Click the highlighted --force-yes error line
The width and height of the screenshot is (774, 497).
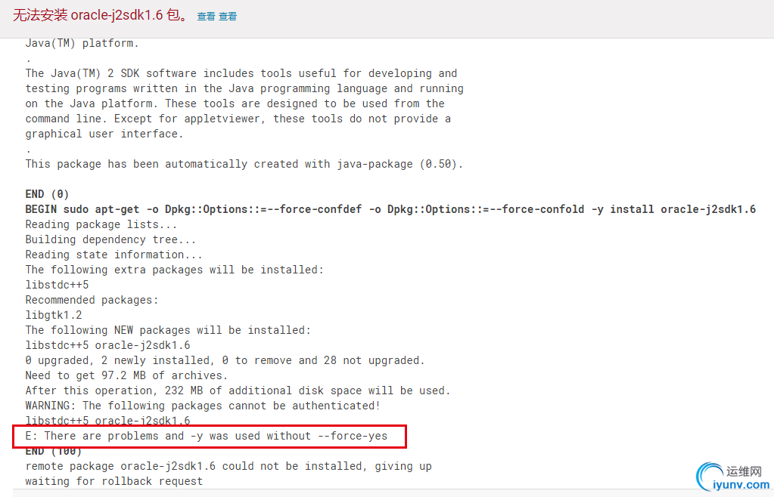click(207, 436)
